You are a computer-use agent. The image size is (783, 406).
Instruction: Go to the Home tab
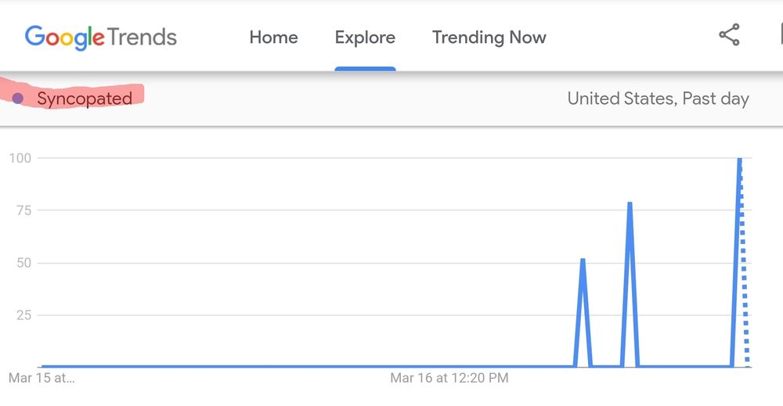273,37
